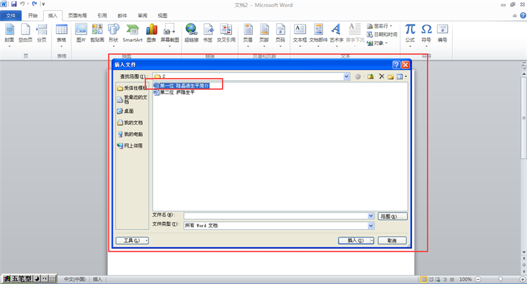Open the SmartArt graphic tool
This screenshot has width=527, height=284.
click(x=133, y=32)
